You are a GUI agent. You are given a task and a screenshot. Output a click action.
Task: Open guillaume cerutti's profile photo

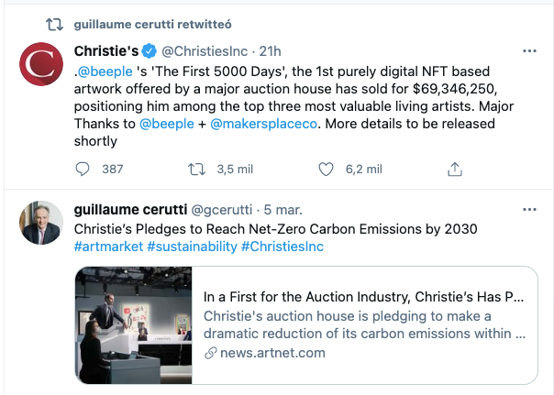39,222
